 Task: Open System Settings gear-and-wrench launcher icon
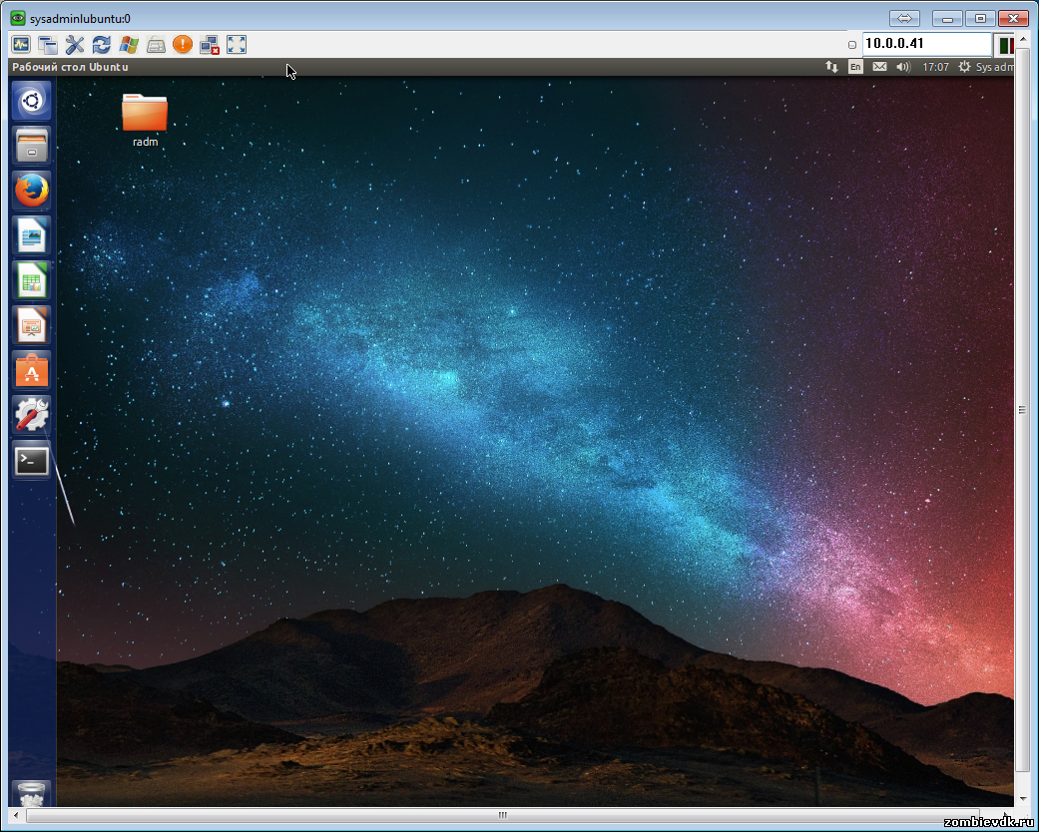[x=31, y=415]
